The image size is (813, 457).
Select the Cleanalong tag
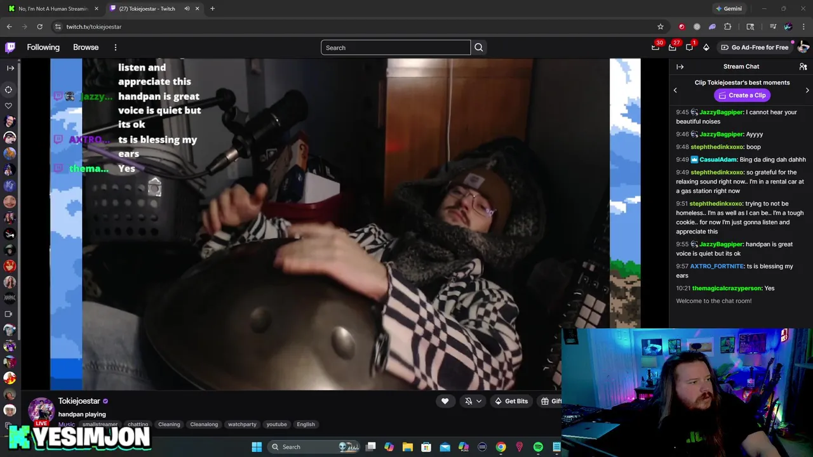pyautogui.click(x=204, y=424)
